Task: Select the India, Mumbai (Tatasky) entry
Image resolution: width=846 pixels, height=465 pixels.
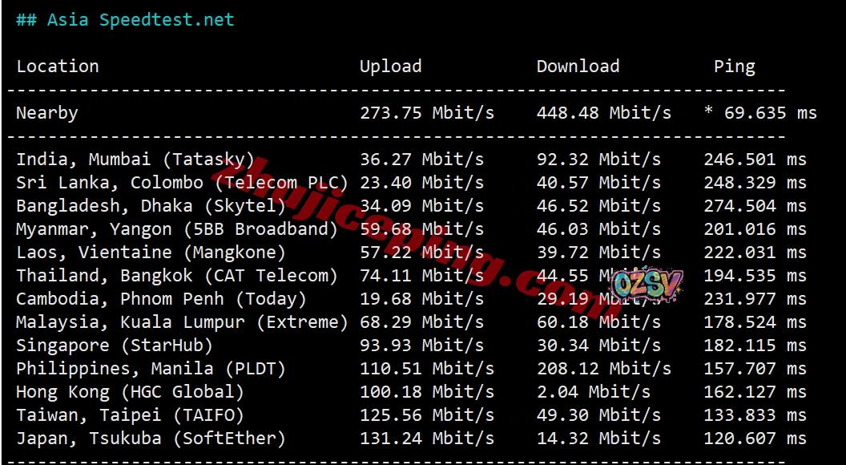Action: coord(135,160)
